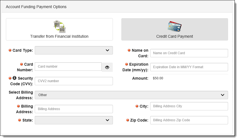This screenshot has width=239, height=140.
Task: Click the red required dot beside Zip Code
Action: (x=128, y=120)
